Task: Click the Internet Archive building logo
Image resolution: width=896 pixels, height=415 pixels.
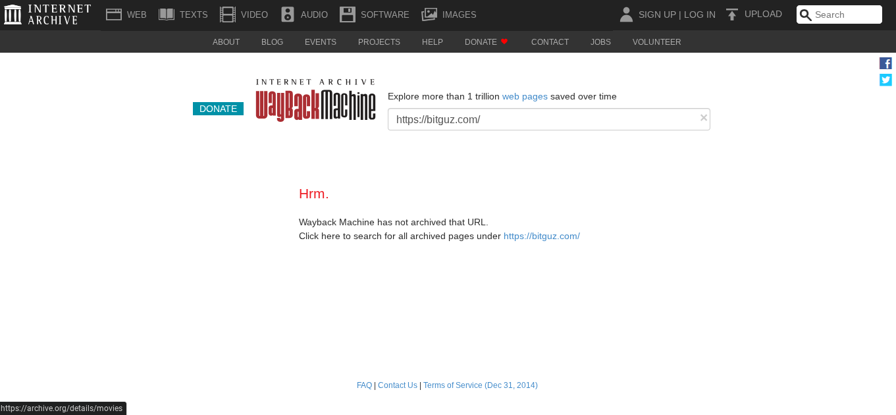Action: coord(12,14)
